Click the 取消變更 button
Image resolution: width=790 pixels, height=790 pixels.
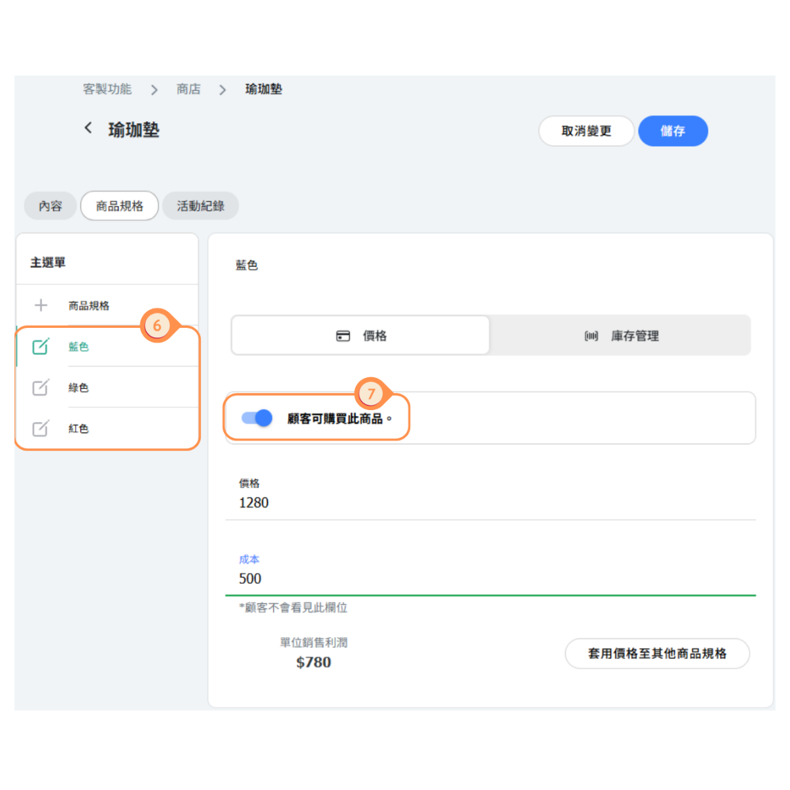pyautogui.click(x=586, y=131)
